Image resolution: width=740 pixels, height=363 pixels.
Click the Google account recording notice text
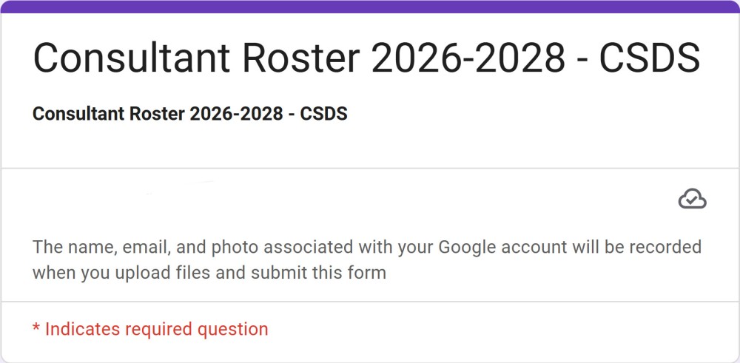pyautogui.click(x=366, y=259)
